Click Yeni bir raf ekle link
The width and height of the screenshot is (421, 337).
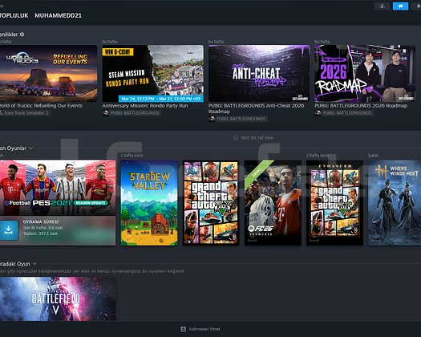point(257,138)
